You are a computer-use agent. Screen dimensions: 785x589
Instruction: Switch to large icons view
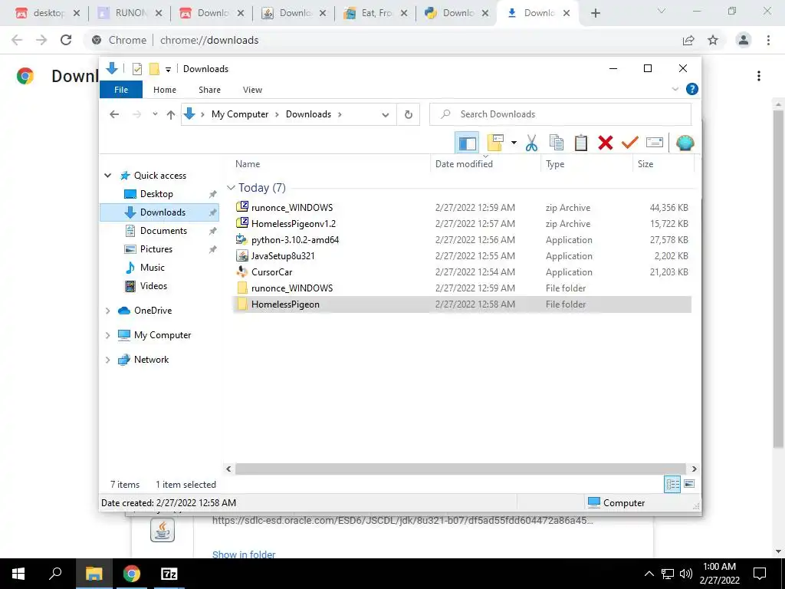click(689, 484)
